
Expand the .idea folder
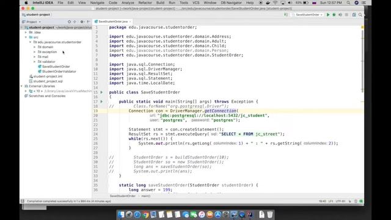click(26, 32)
